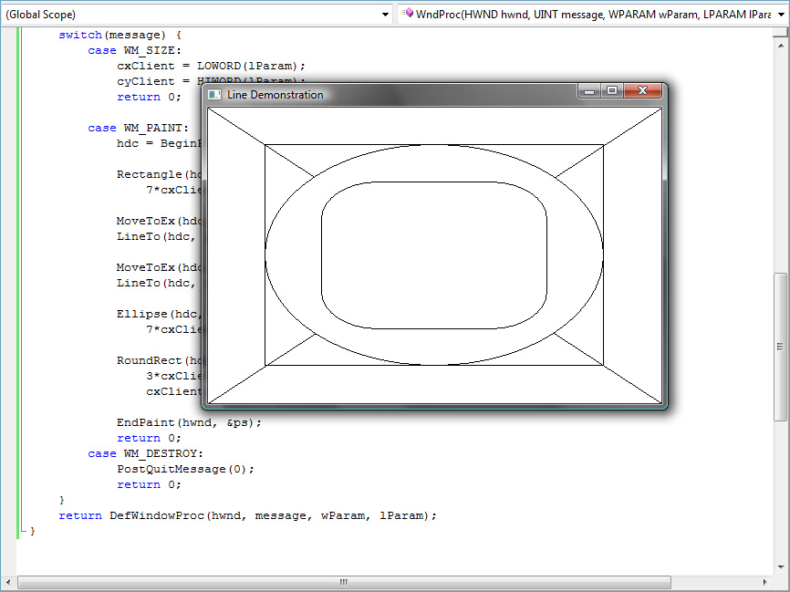Click the Line Demonstration window icon

(214, 95)
